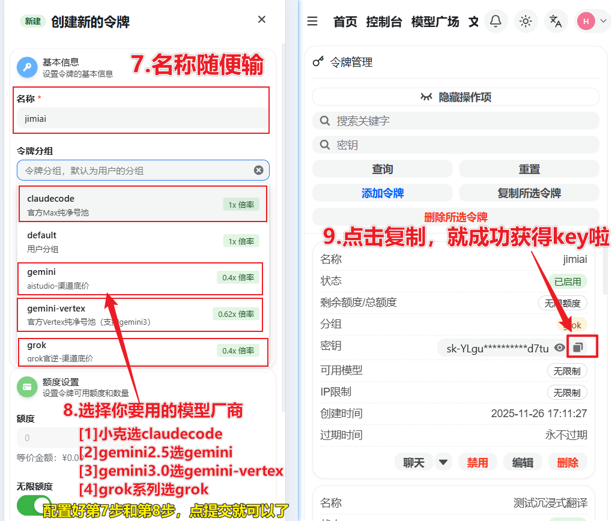Viewport: 615px width, 521px height.
Task: Close the create new token panel
Action: (x=261, y=20)
